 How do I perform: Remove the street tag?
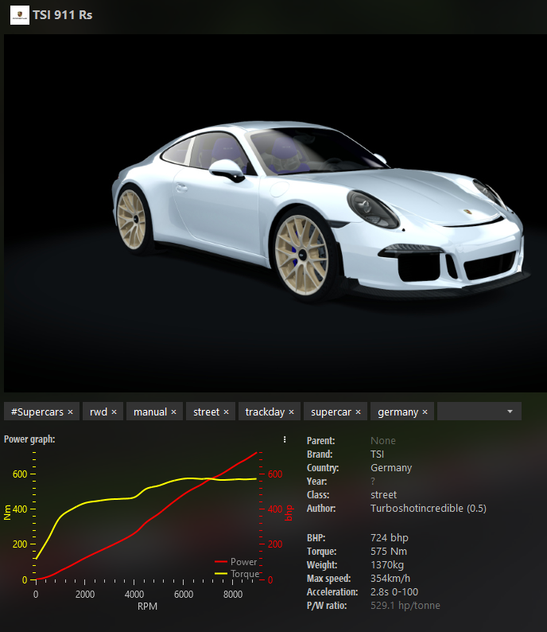(x=226, y=412)
